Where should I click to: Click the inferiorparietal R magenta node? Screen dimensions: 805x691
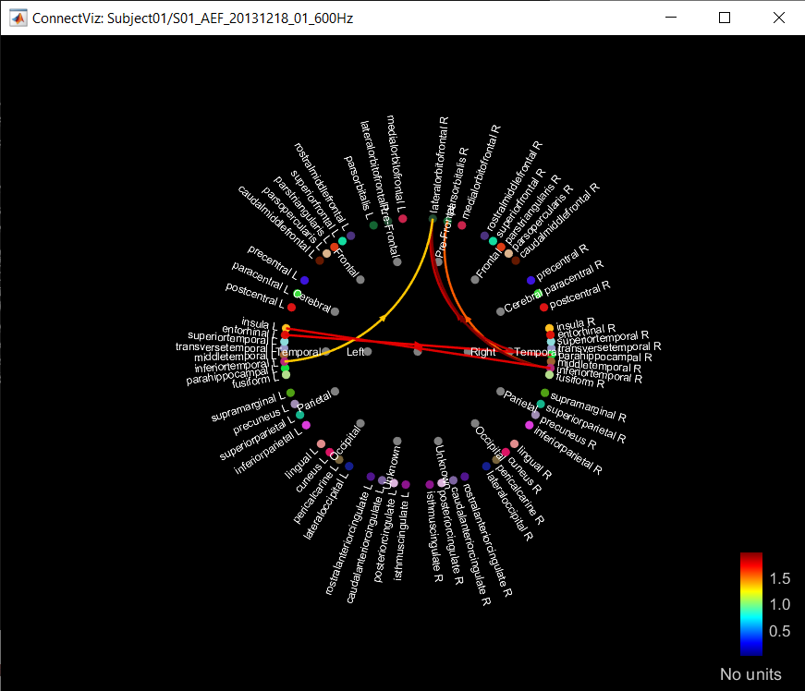(x=530, y=425)
